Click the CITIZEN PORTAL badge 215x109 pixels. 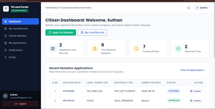click(19, 11)
